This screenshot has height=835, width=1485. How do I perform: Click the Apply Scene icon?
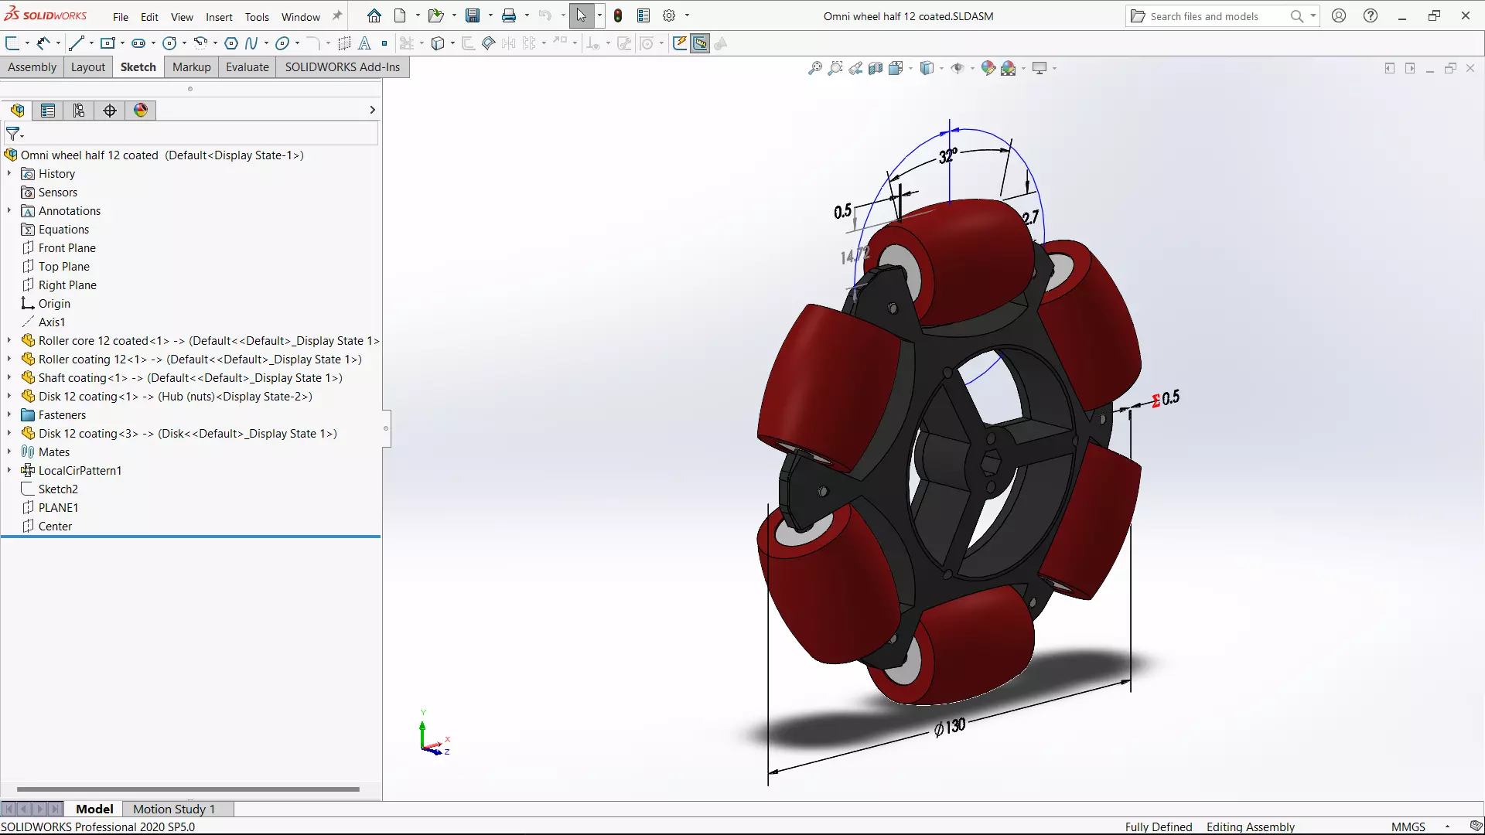pos(1008,68)
